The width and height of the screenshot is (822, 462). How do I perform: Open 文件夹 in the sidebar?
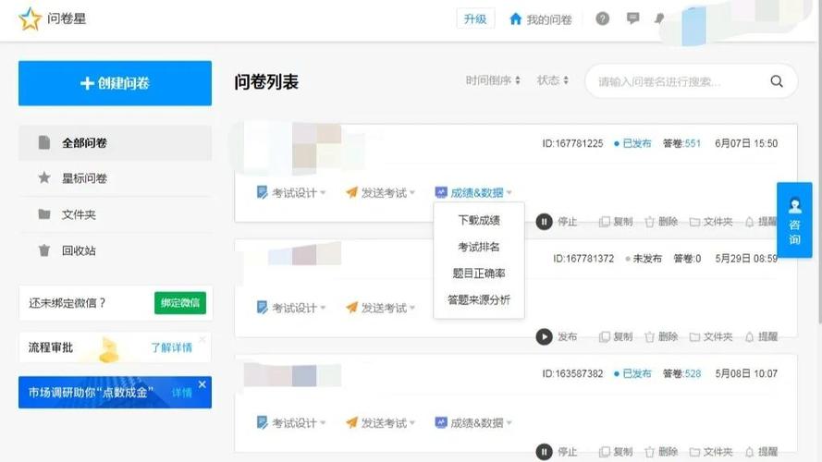115,214
